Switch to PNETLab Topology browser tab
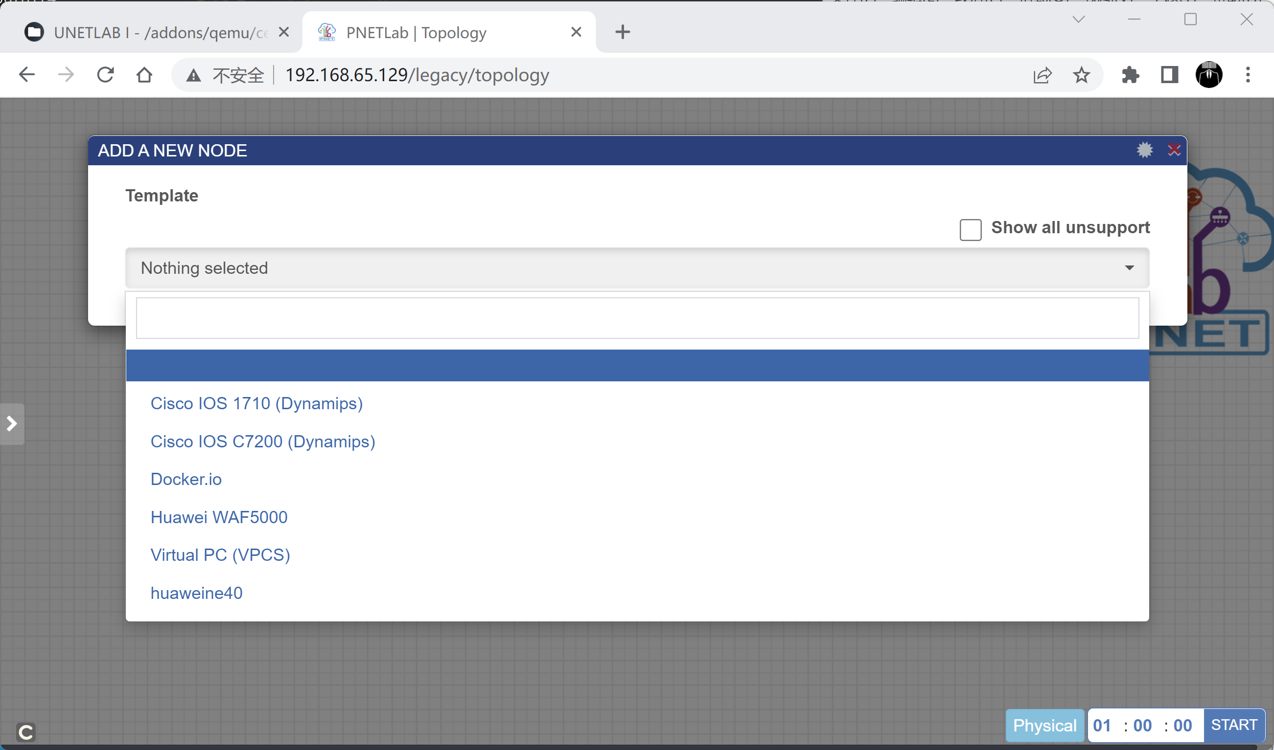Image resolution: width=1274 pixels, height=750 pixels. tap(448, 32)
